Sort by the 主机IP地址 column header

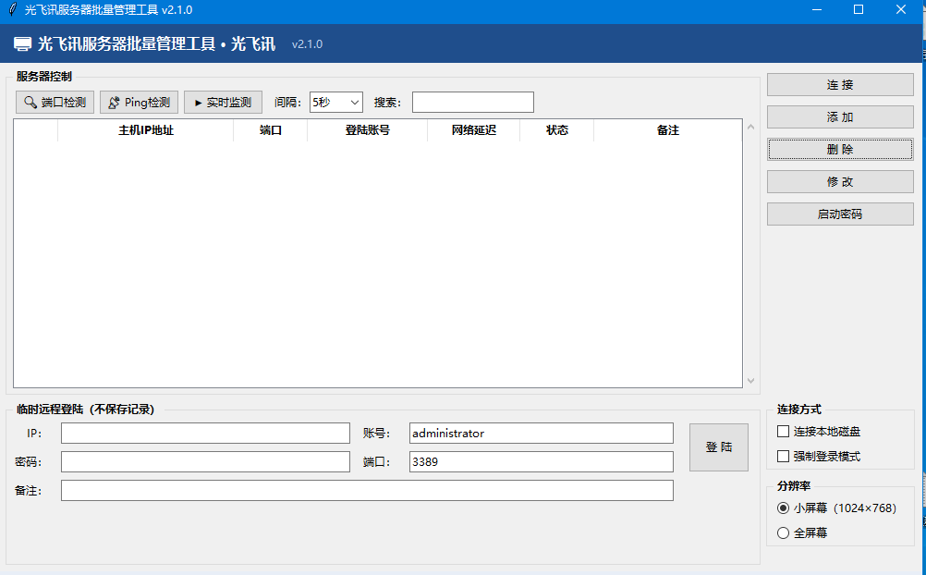pyautogui.click(x=146, y=130)
